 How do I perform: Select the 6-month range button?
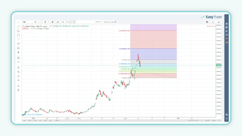point(35,121)
